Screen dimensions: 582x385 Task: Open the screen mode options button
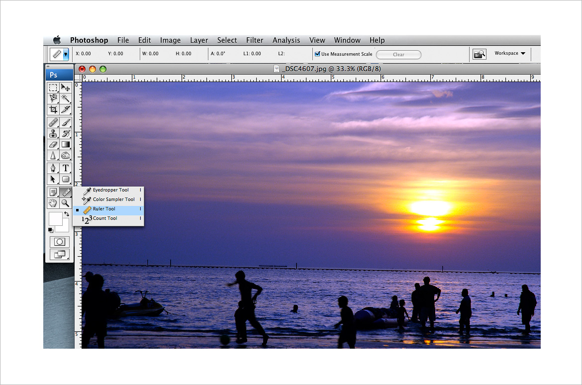[59, 254]
